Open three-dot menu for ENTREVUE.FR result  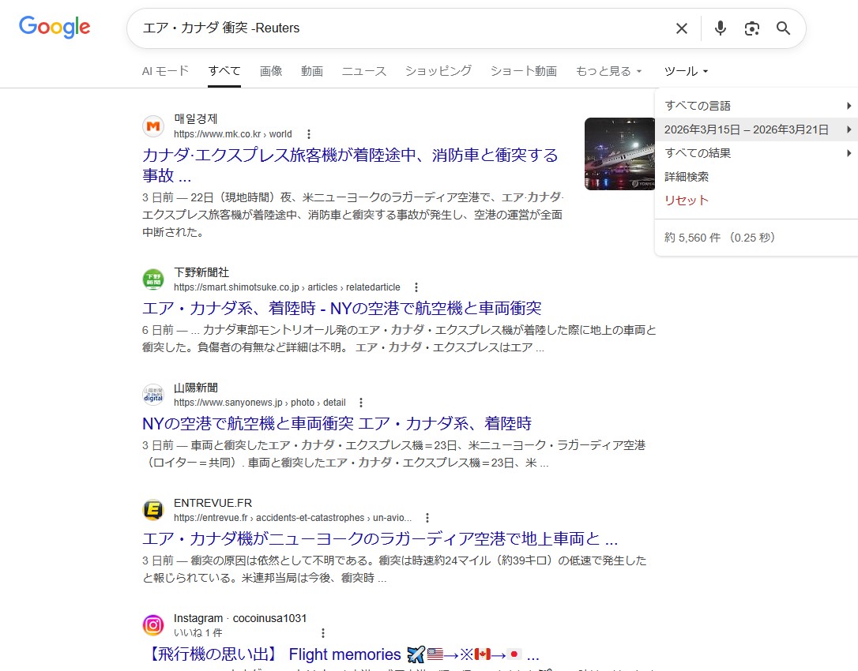click(x=427, y=518)
